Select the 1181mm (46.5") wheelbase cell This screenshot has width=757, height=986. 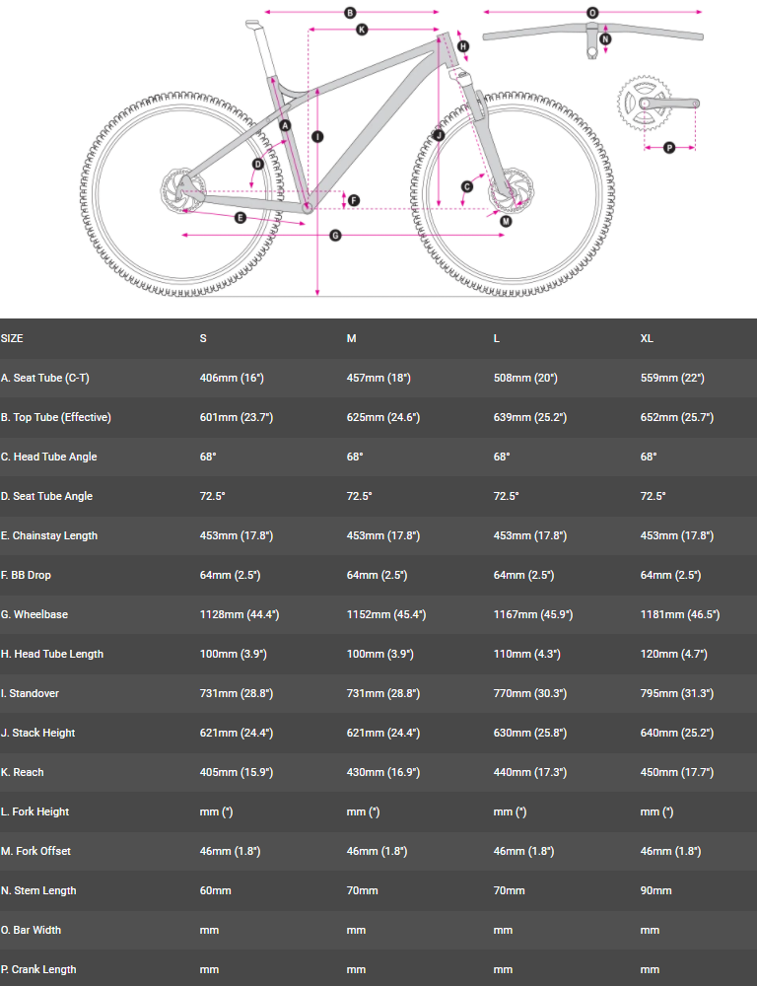[679, 614]
